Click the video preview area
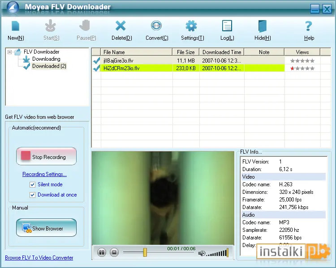 163,198
